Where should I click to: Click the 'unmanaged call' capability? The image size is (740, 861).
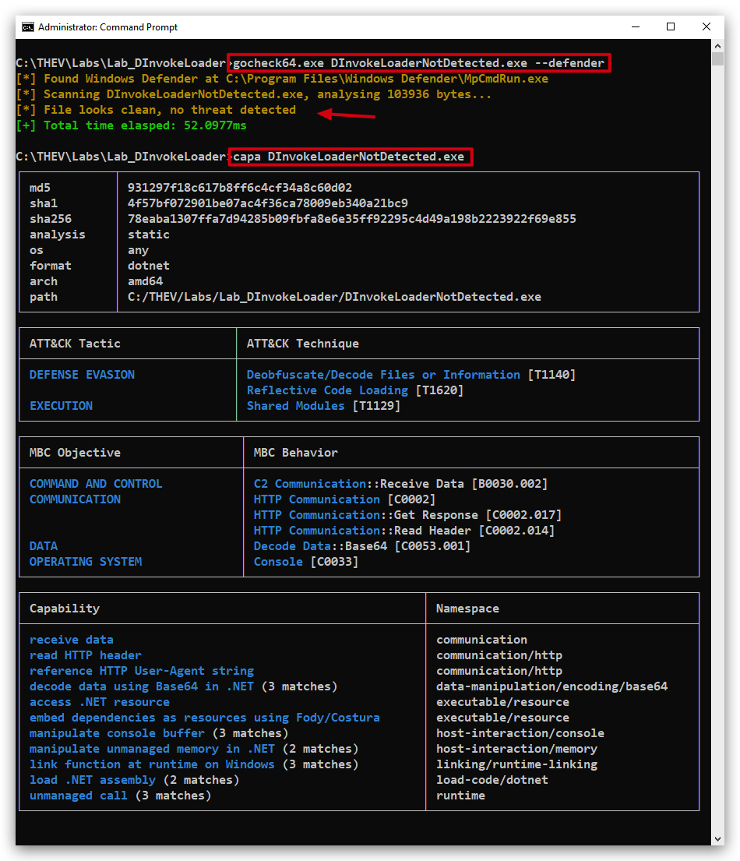click(x=79, y=796)
